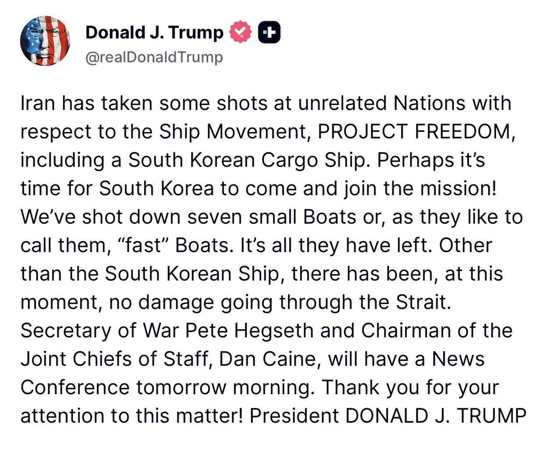Open the Donald J. Trump display name
552x449 pixels.
click(154, 32)
